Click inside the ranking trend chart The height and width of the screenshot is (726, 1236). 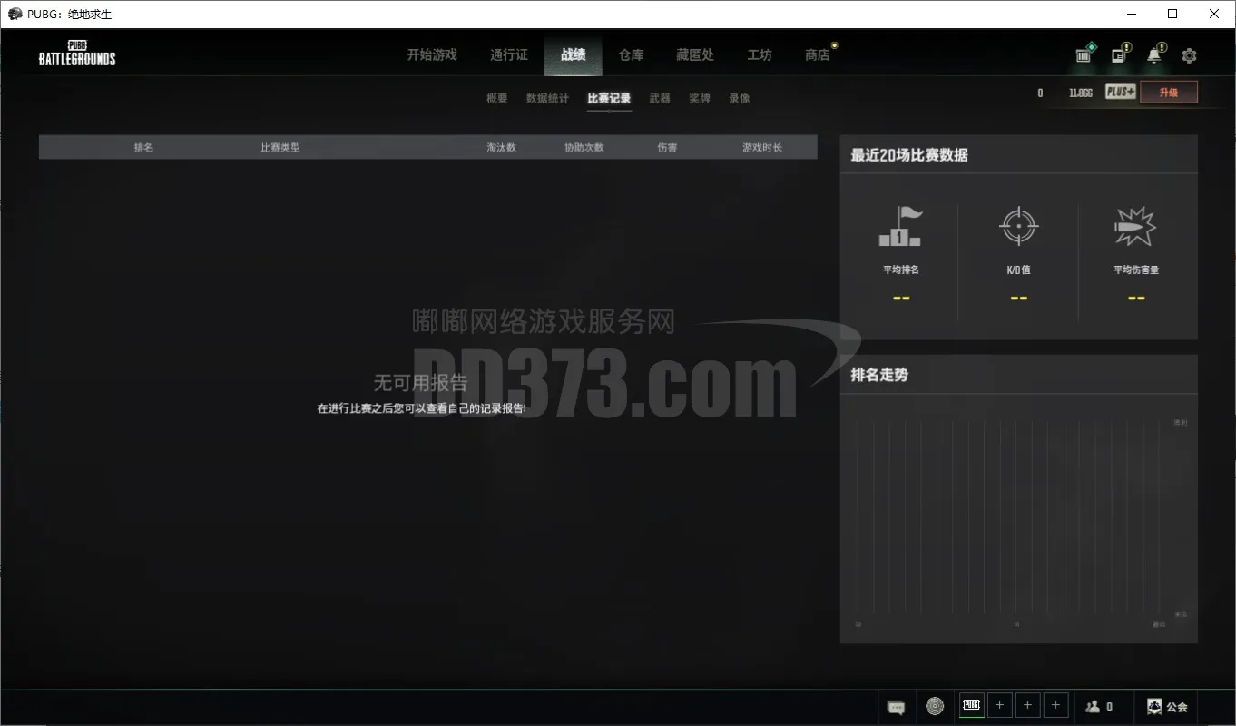1018,518
